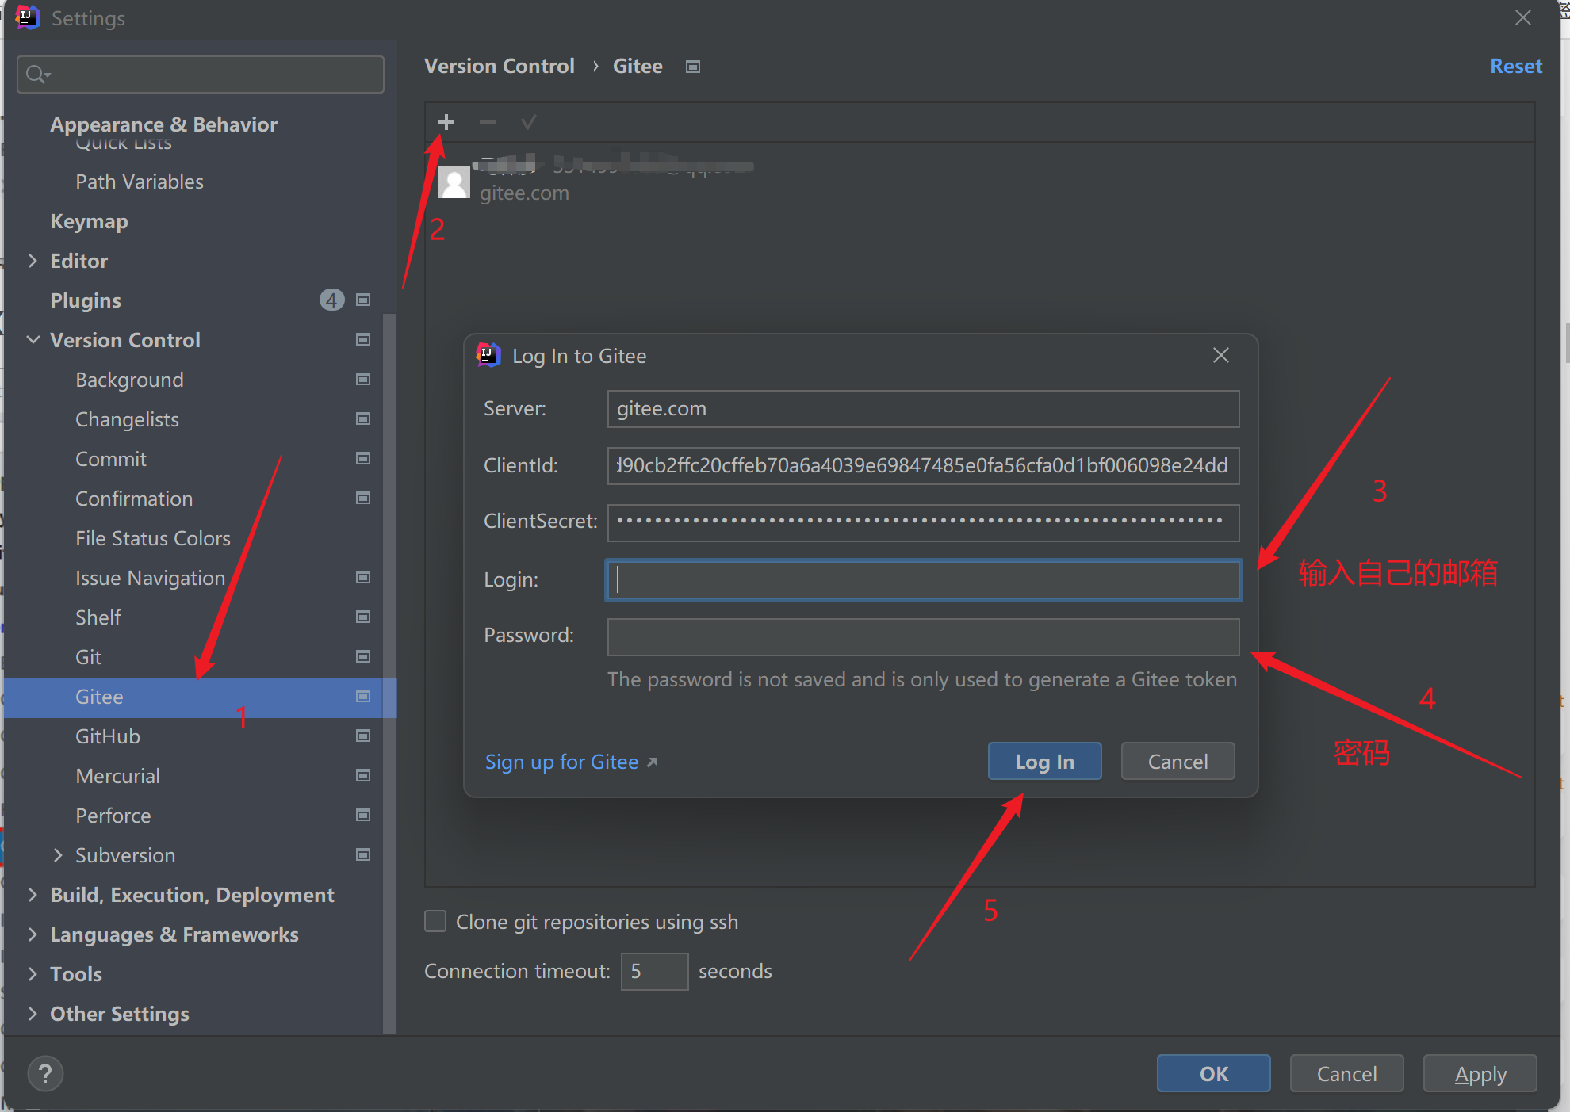
Task: Click the project icon beside Perforce
Action: click(363, 815)
